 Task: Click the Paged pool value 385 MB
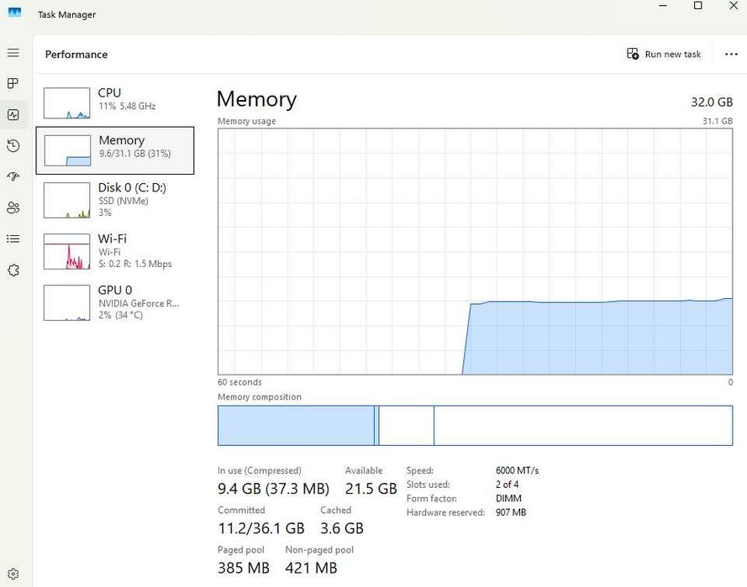(244, 568)
